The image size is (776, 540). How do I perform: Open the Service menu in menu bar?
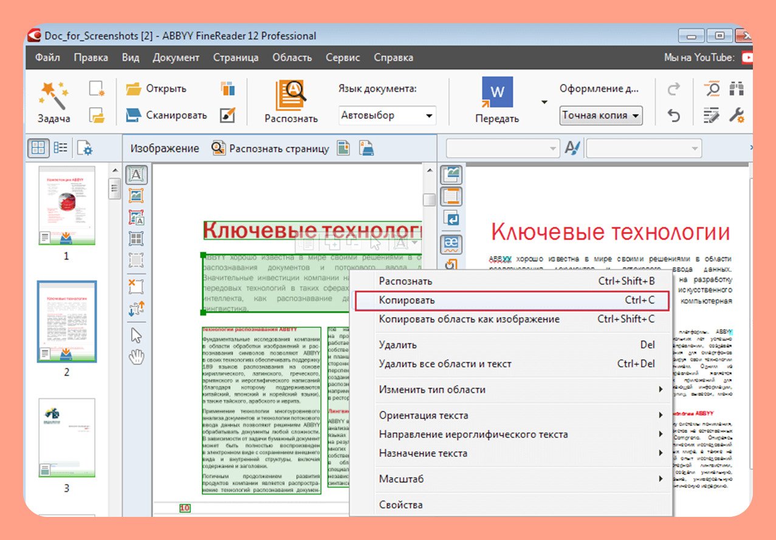343,58
